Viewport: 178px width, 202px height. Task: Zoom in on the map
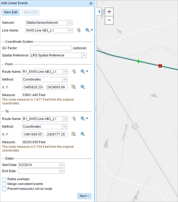point(109,12)
